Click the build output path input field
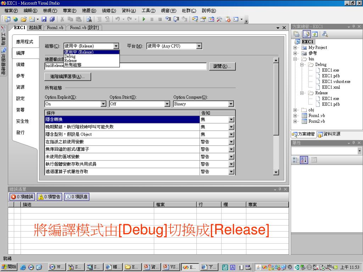The height and width of the screenshot is (272, 363). click(x=125, y=66)
